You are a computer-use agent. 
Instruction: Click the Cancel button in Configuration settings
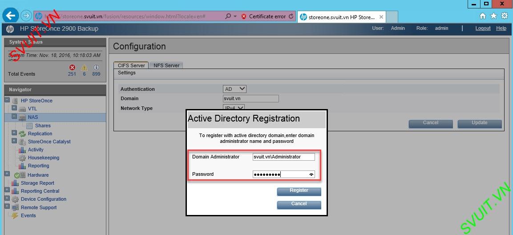point(431,124)
